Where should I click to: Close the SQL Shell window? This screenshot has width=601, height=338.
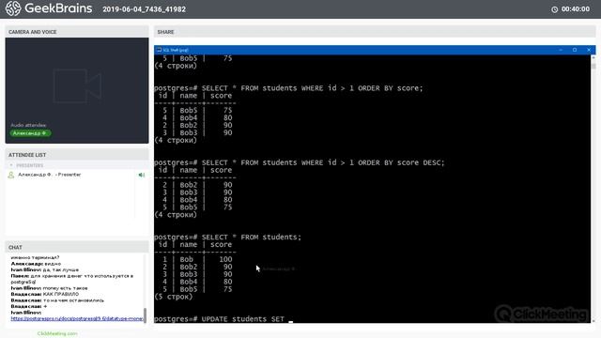pyautogui.click(x=589, y=50)
